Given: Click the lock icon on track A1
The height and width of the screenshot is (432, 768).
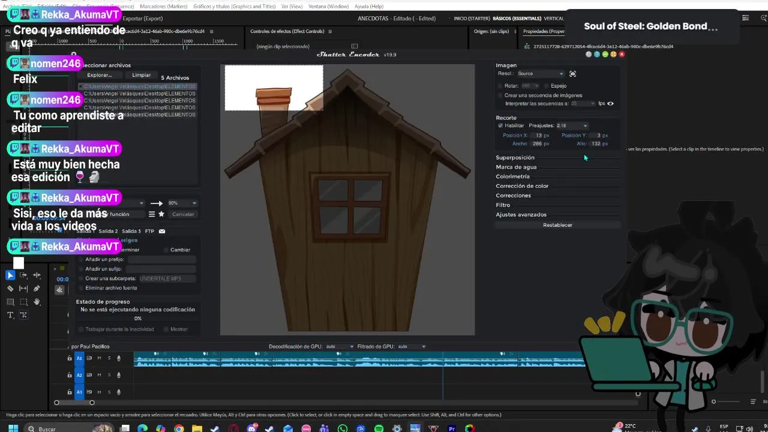Looking at the screenshot, I should tap(70, 358).
